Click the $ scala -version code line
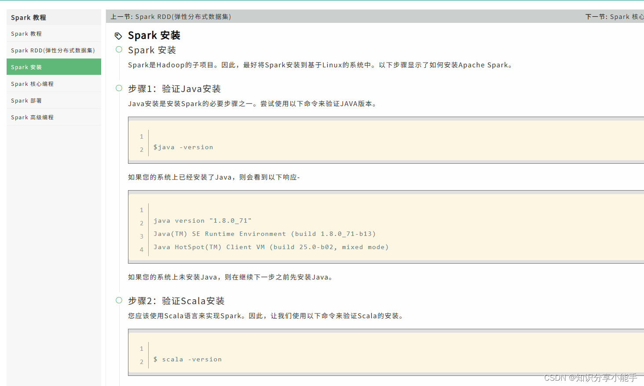Screen dimensions: 644x386 click(187, 360)
